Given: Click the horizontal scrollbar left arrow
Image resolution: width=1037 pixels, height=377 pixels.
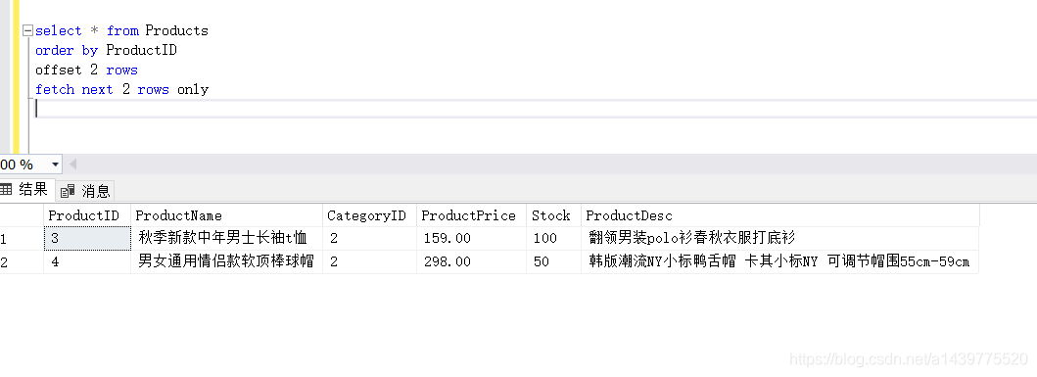Looking at the screenshot, I should pos(72,165).
